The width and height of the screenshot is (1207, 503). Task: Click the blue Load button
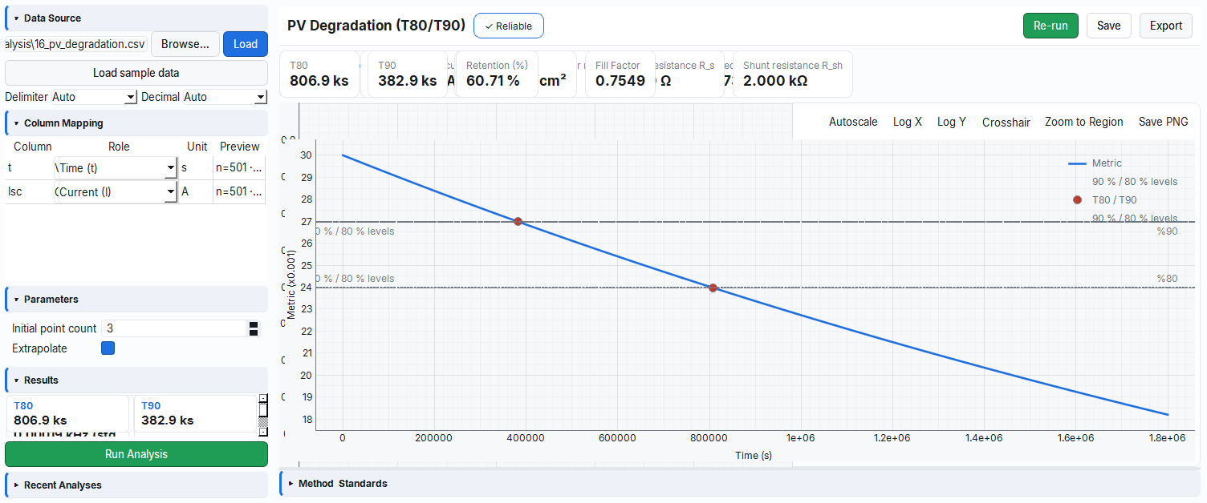(246, 44)
